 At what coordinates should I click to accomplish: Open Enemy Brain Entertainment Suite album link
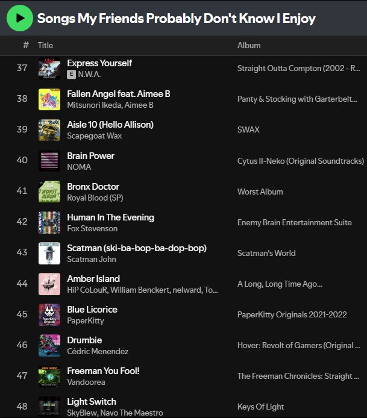294,222
